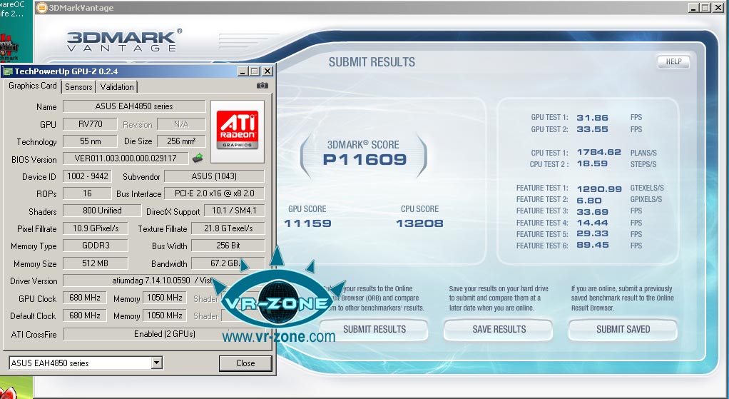
Task: Click the CPU TEST 1 result 1784.62
Action: coord(599,153)
